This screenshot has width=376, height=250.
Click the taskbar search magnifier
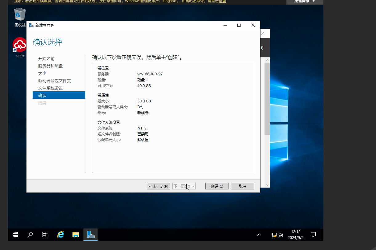point(30,235)
